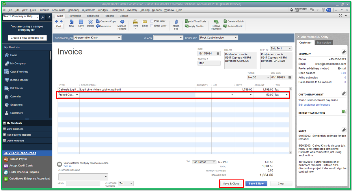Open the calendar picker beside the Date field
Viewport: 352px width, 191px height.
(x=218, y=54)
